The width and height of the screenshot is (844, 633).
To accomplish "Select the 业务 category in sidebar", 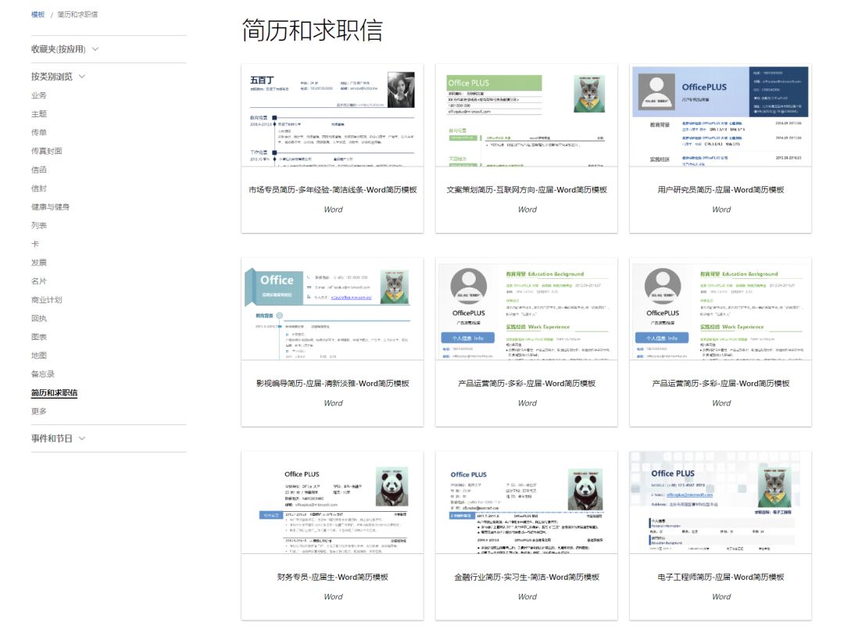I will [39, 95].
